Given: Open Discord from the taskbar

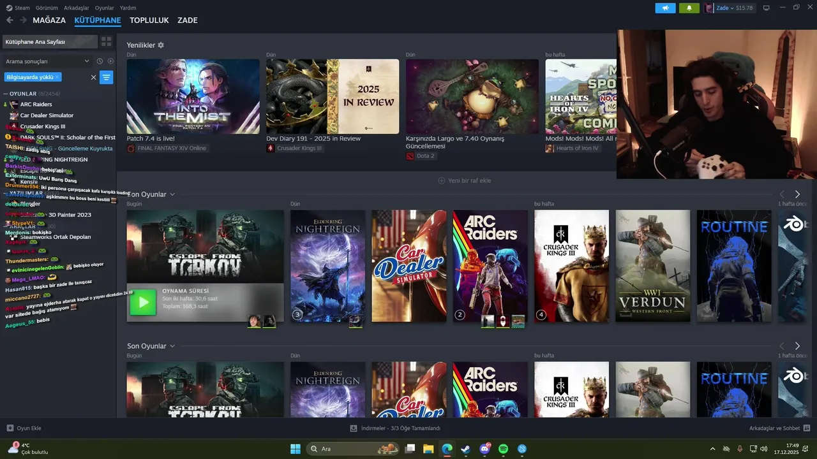Looking at the screenshot, I should tap(484, 449).
